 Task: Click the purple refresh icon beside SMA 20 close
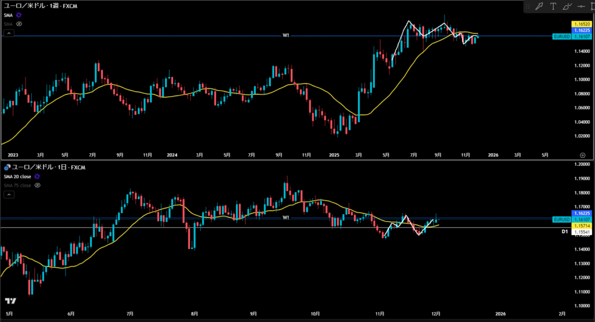pyautogui.click(x=38, y=176)
